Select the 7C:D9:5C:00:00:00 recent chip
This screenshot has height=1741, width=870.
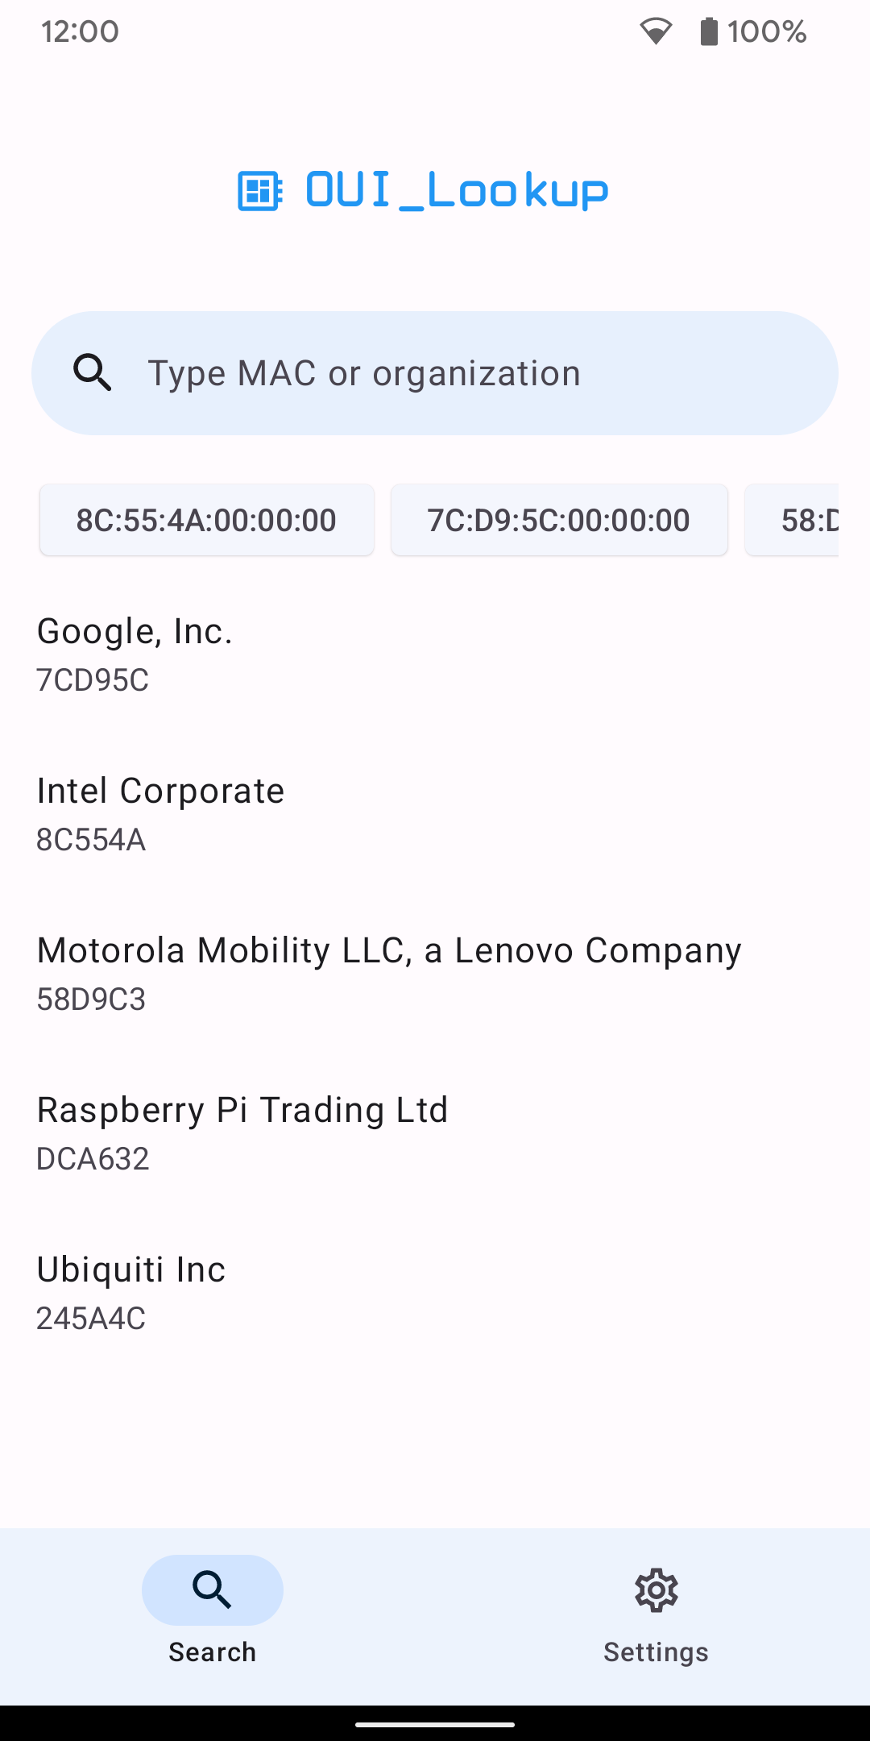pyautogui.click(x=559, y=520)
